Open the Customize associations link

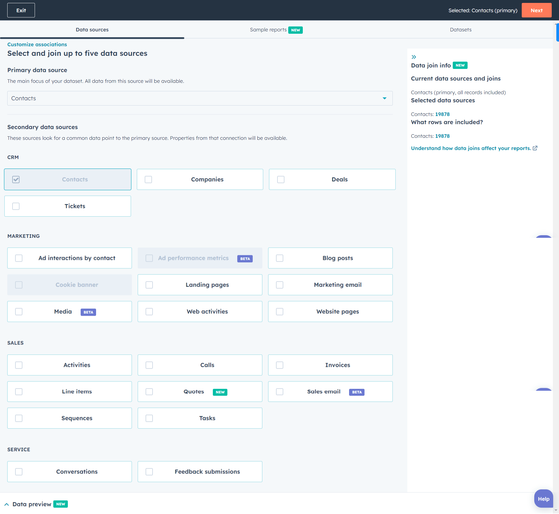click(x=37, y=44)
